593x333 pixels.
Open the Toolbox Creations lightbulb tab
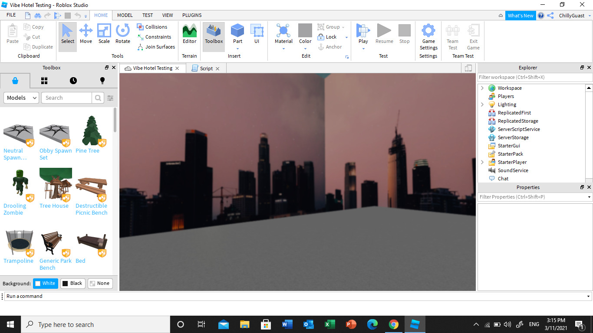click(102, 81)
